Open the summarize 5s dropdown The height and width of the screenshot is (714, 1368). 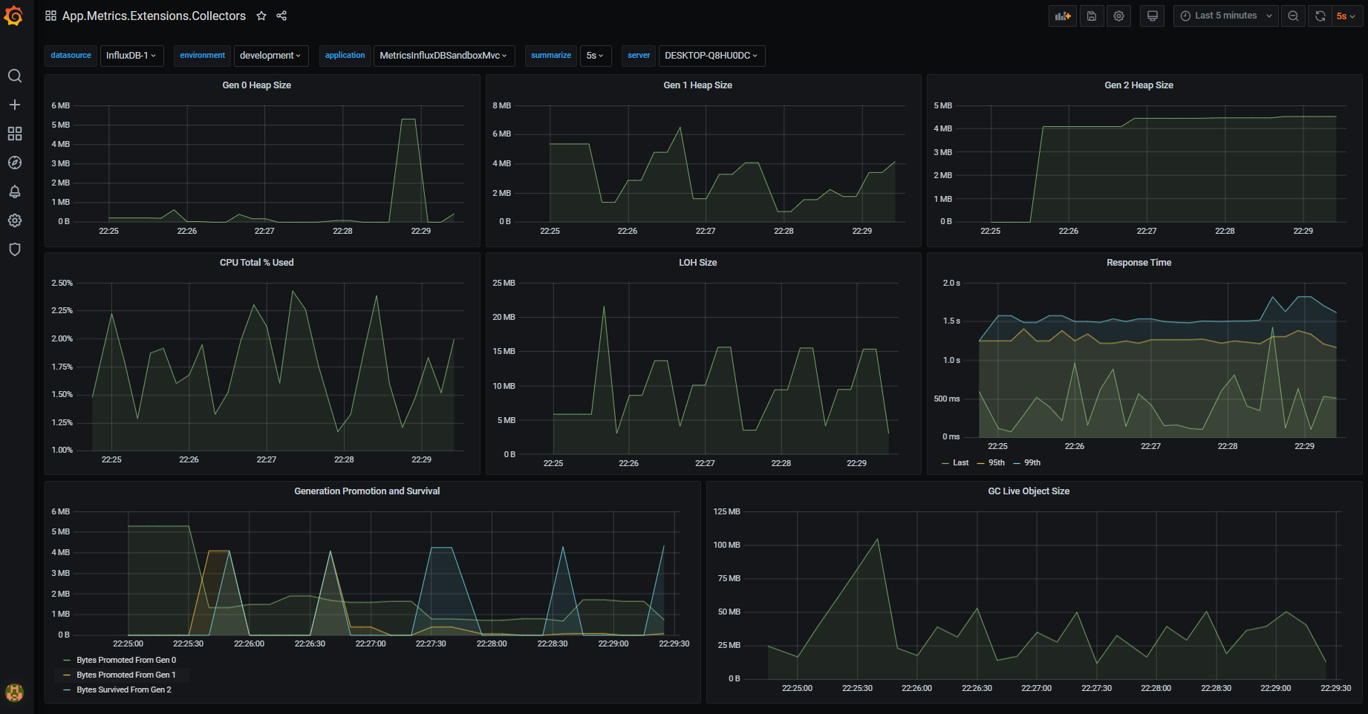596,56
